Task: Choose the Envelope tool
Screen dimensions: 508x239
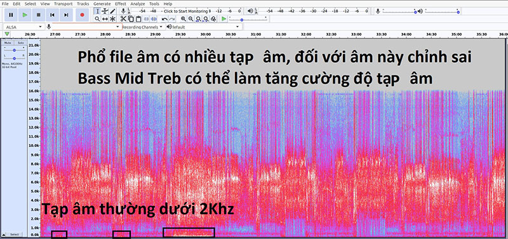Action: tap(105, 11)
